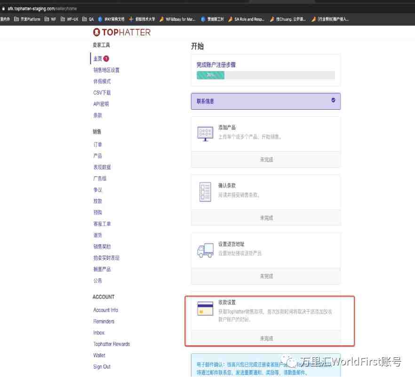Click the 20% registration progress bar
This screenshot has height=380, width=415.
tap(266, 75)
